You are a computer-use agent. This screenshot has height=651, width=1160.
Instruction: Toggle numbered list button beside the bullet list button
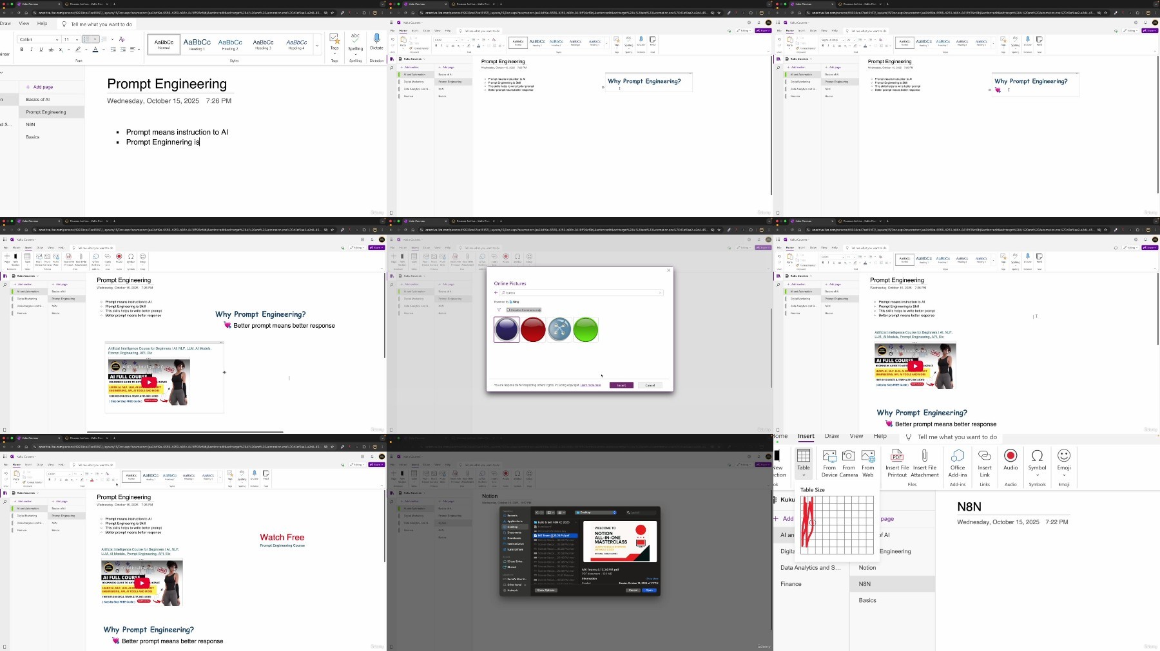click(x=104, y=39)
